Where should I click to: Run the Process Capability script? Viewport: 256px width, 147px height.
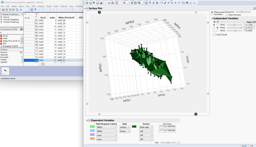(11, 20)
